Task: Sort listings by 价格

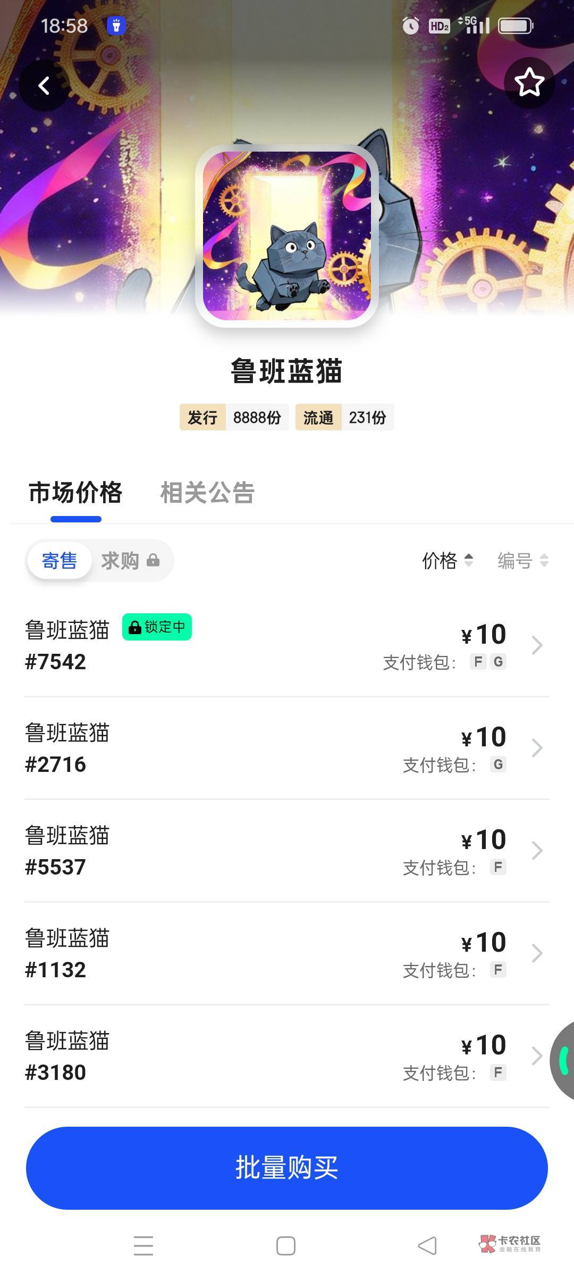Action: point(447,561)
